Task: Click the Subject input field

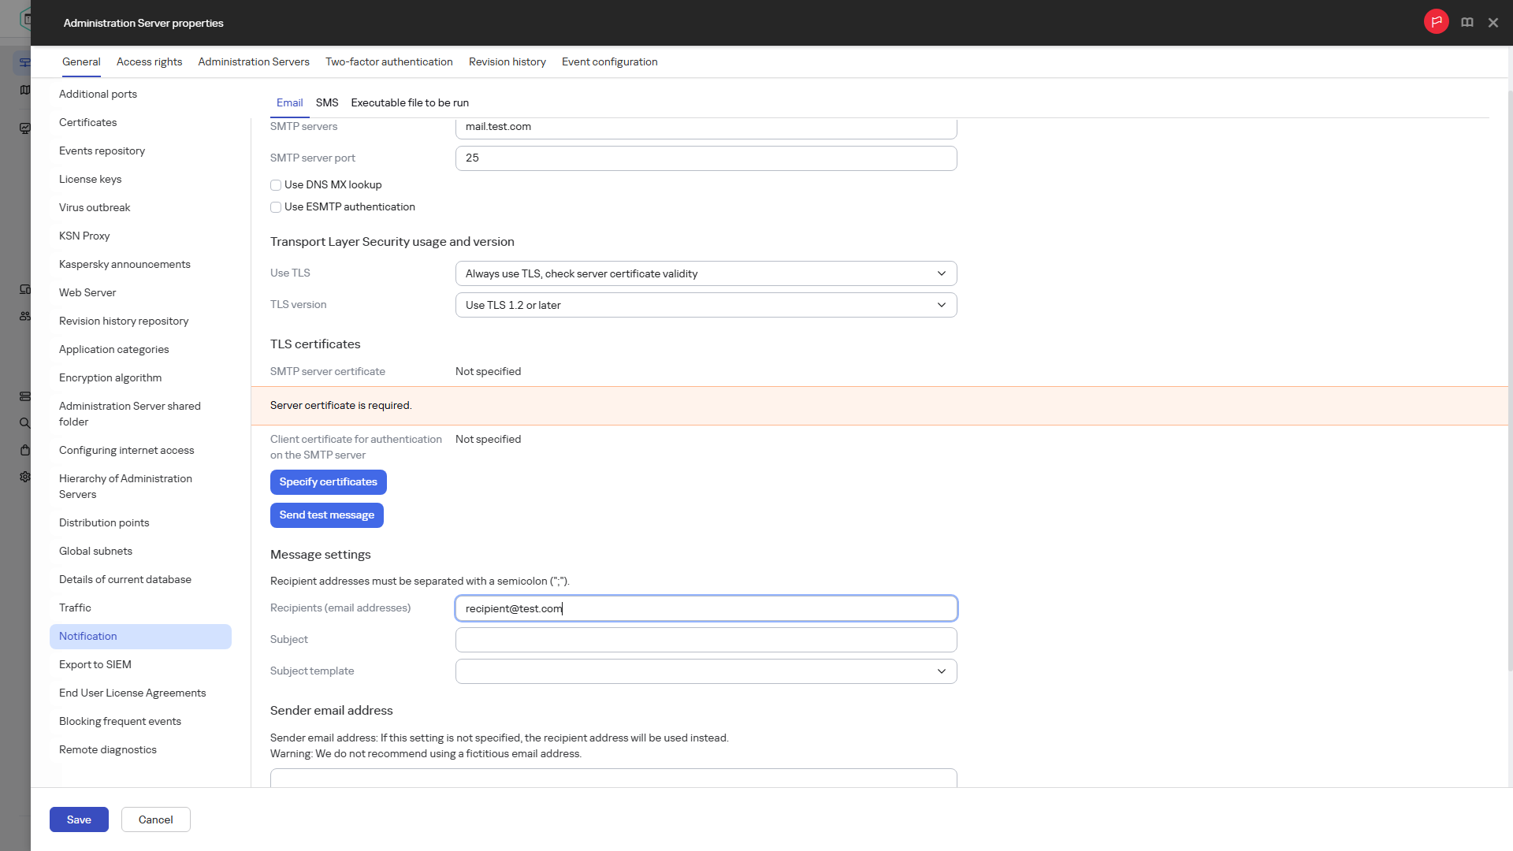Action: [706, 640]
